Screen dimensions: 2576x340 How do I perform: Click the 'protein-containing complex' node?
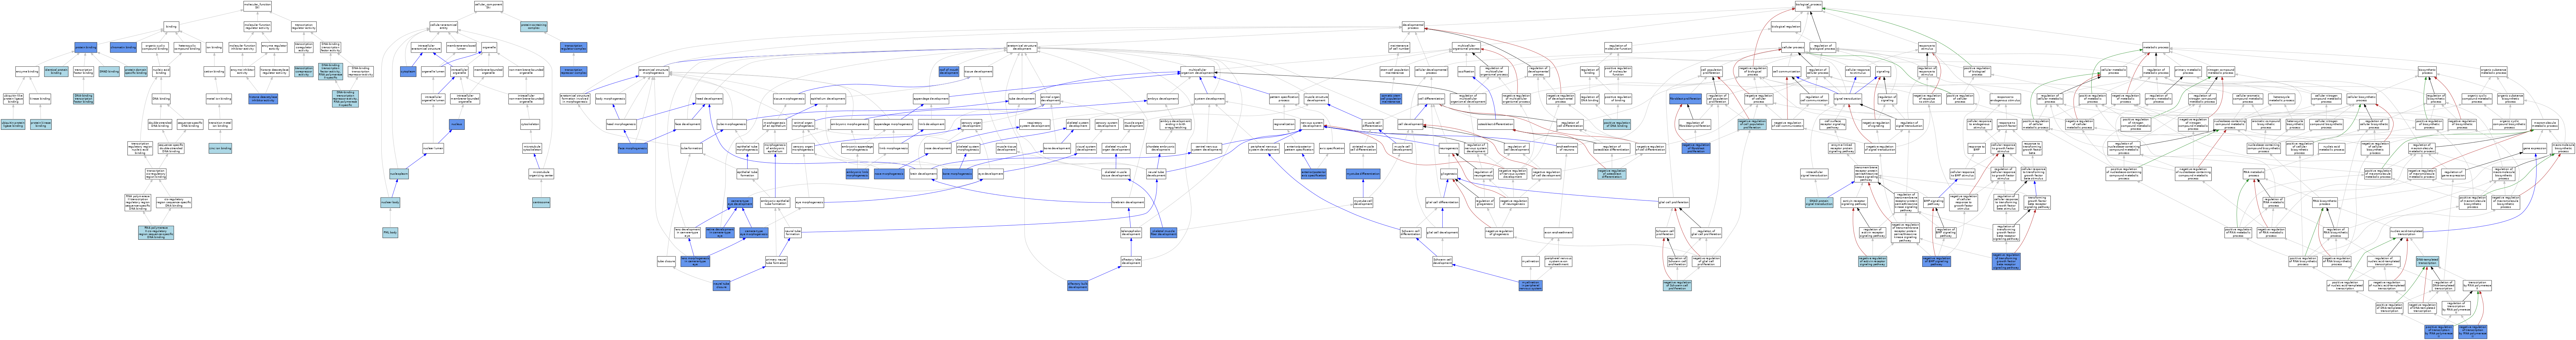pos(534,27)
